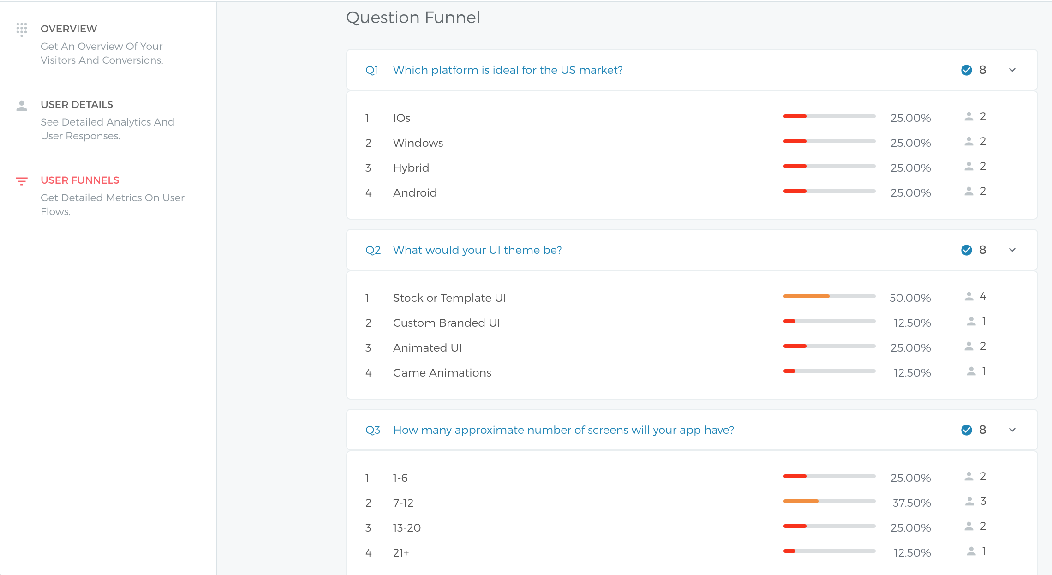Open the 'What would your UI theme be?' link
This screenshot has height=575, width=1052.
point(477,250)
